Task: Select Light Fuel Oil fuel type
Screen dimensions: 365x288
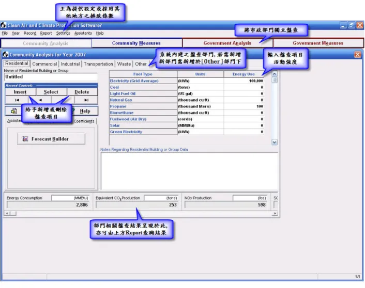Action: tap(143, 93)
